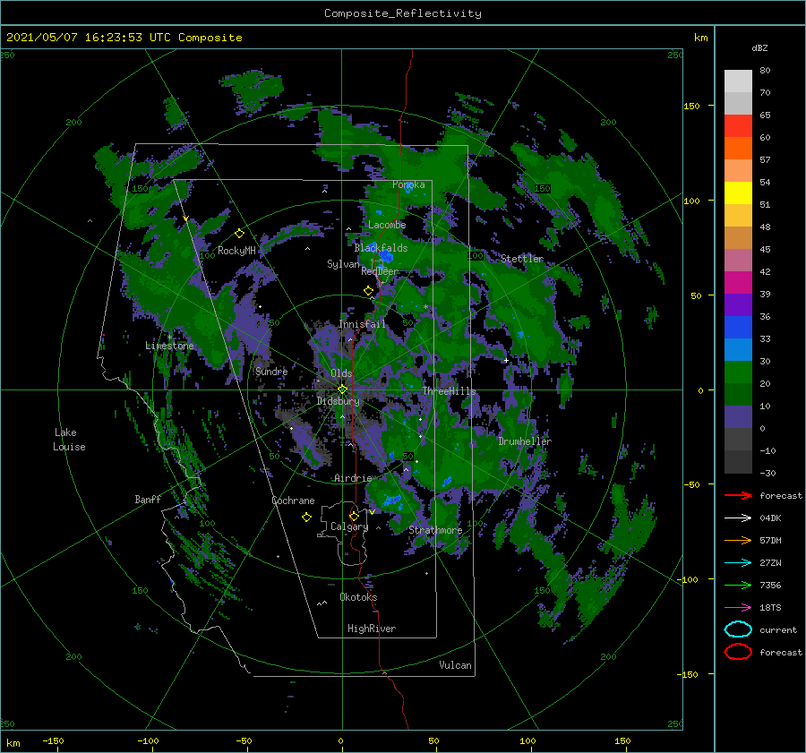The width and height of the screenshot is (806, 753).
Task: Click the red forecast arrow in the legend
Action: 738,495
